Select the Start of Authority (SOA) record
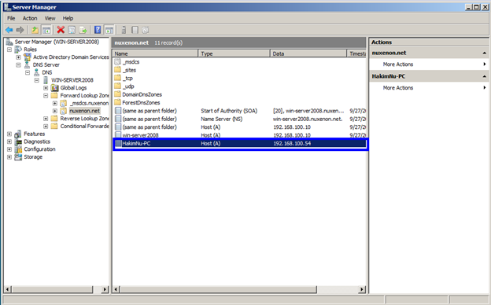This screenshot has width=491, height=305. [239, 111]
